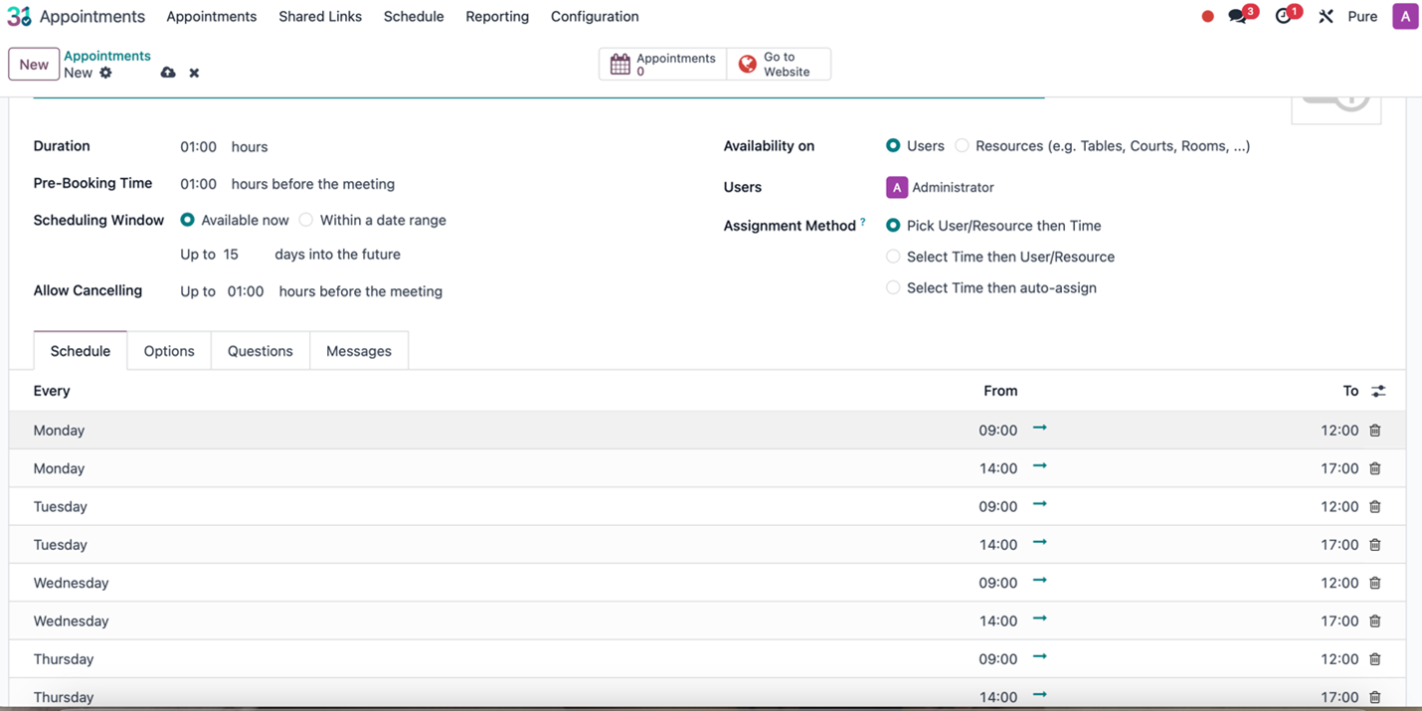Open the gear actions menu beside New
This screenshot has width=1422, height=711.
105,72
